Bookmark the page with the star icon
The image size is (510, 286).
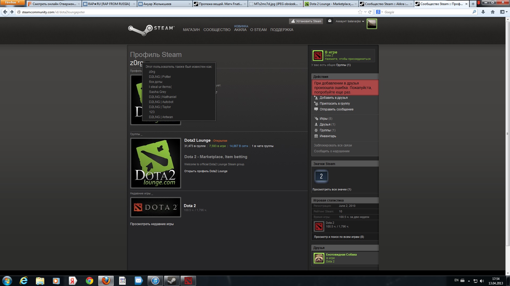tap(360, 12)
